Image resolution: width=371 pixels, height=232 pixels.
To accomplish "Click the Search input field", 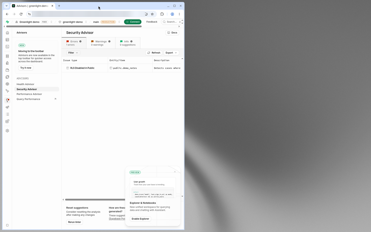I will [172, 22].
